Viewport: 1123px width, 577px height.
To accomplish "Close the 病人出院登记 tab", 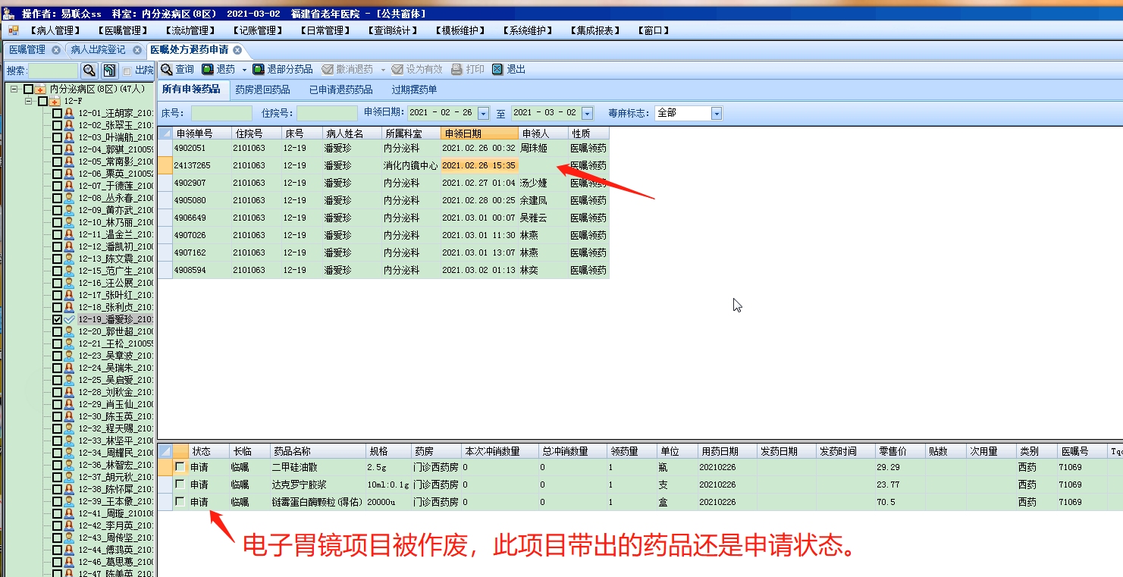I will pos(137,50).
